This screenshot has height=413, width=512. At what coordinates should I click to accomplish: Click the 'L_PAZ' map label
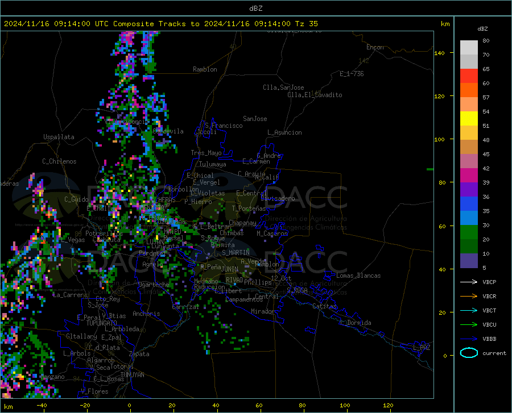point(422,348)
